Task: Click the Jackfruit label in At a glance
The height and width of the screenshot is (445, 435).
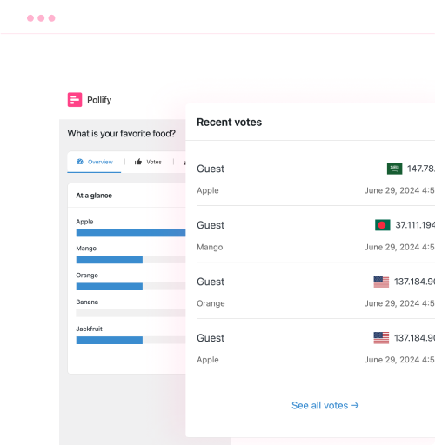Action: point(89,329)
